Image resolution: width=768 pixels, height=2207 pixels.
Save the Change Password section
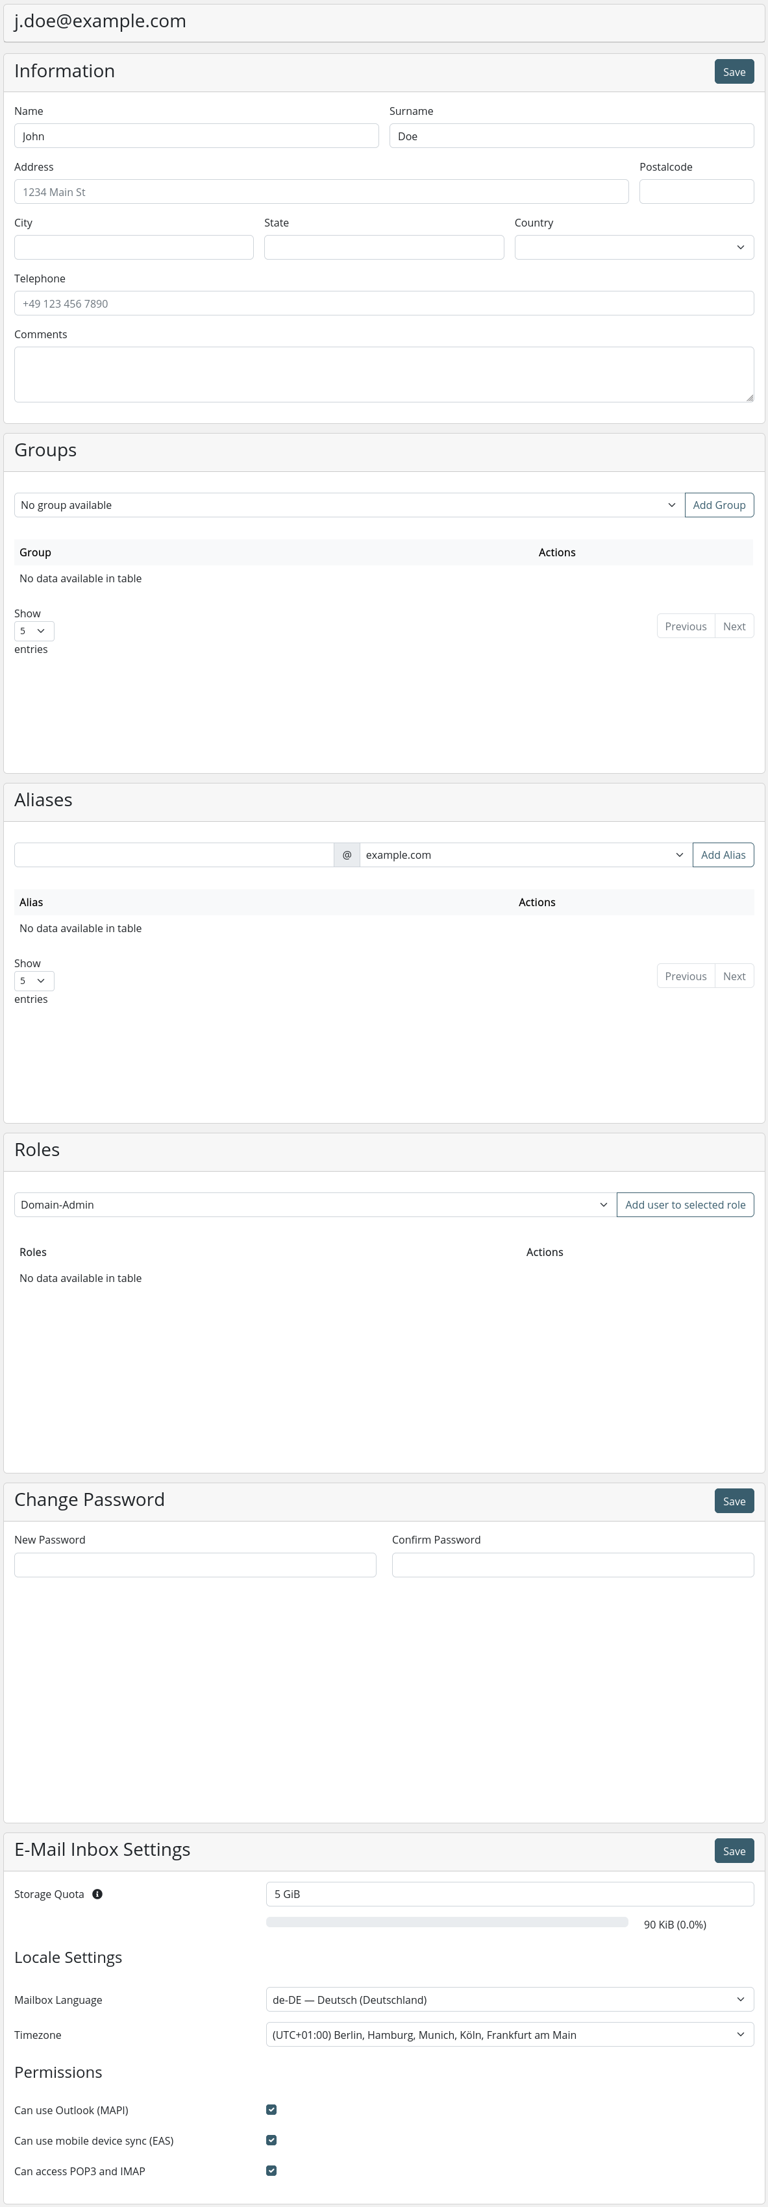pyautogui.click(x=734, y=1501)
